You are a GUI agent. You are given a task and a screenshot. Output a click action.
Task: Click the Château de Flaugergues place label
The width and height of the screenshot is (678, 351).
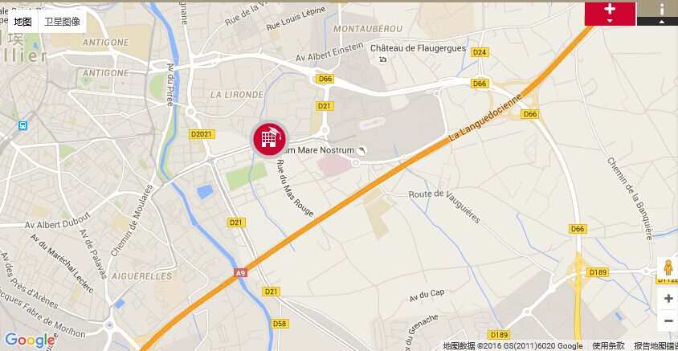[418, 48]
